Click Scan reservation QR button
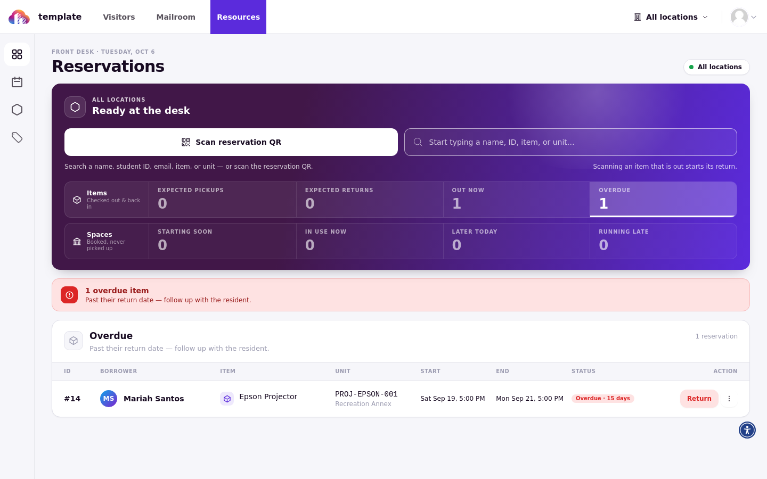Viewport: 767px width, 479px height. coord(231,142)
